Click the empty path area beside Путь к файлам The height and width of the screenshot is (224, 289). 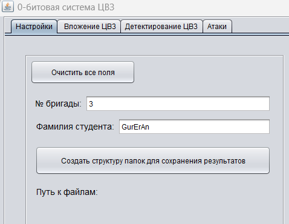click(181, 192)
